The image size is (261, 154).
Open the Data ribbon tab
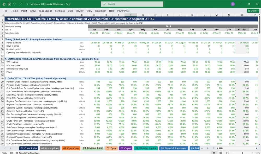tap(70, 11)
